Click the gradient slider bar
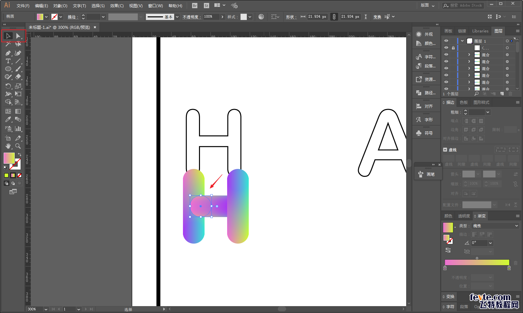 477,263
